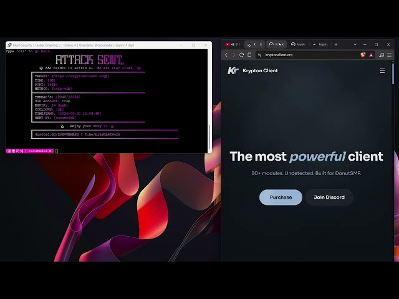
Task: Open Brave Rewards triangle icon
Action: click(372, 55)
